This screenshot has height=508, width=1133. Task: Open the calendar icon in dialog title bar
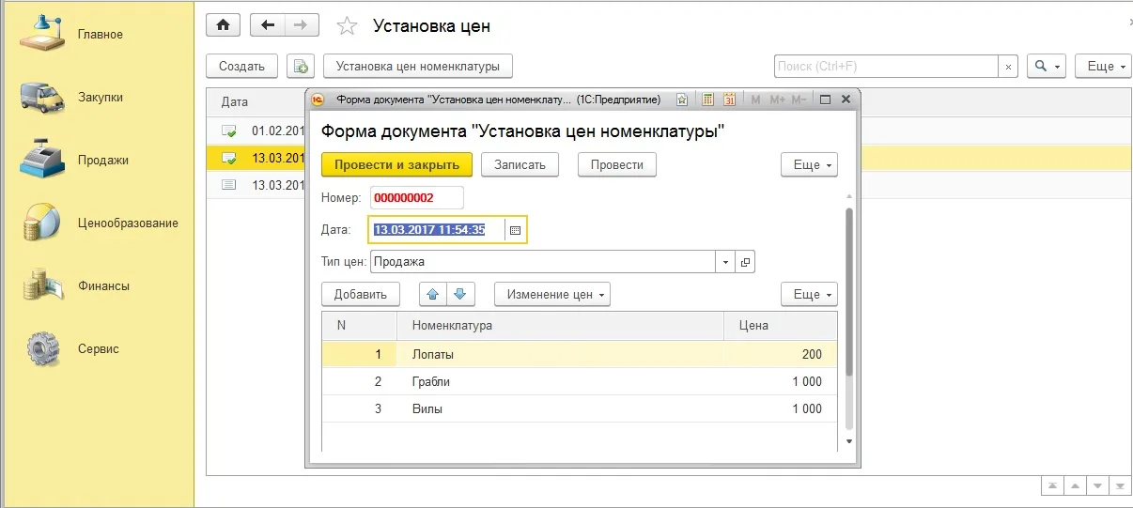[729, 100]
